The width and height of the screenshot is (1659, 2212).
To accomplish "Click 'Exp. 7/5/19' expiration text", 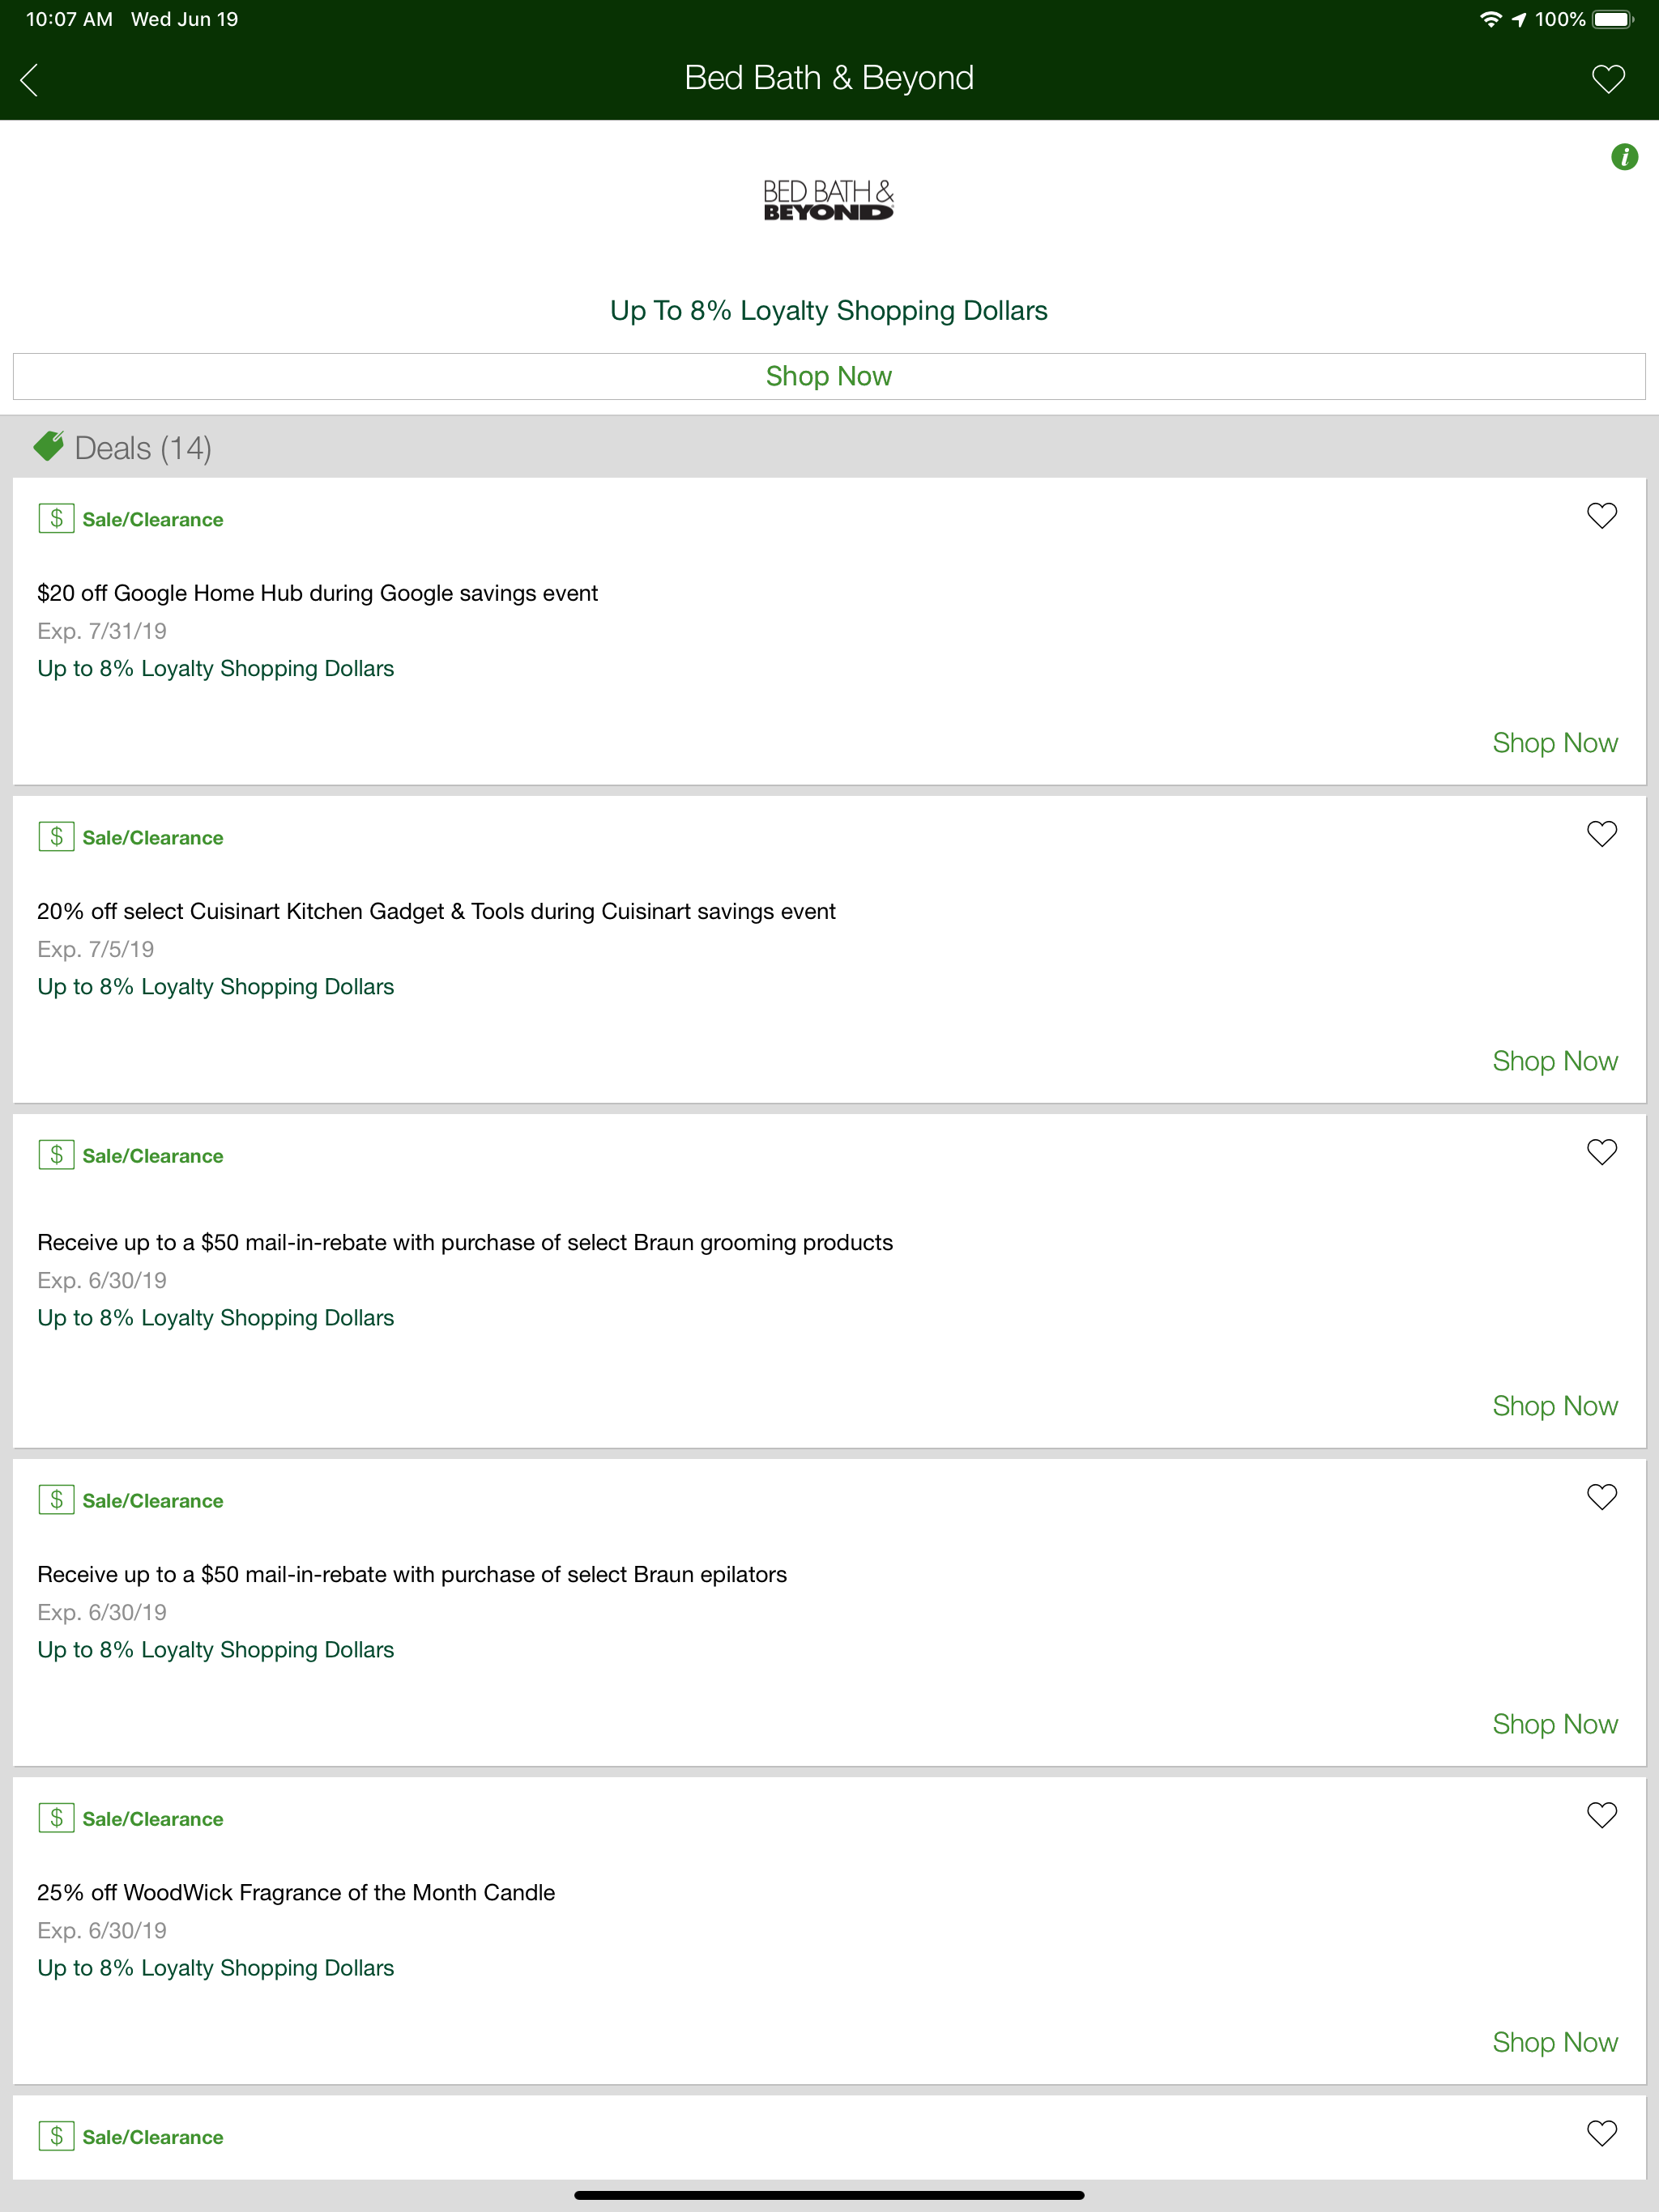I will point(96,949).
